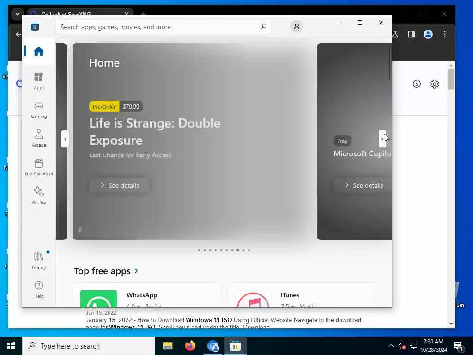
Task: Toggle Chrome side panel icon
Action: (412, 34)
